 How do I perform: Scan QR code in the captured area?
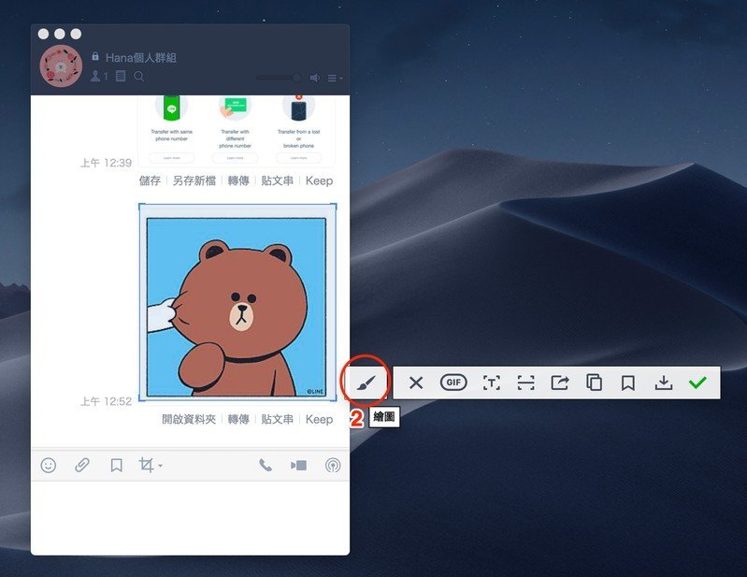click(x=526, y=382)
